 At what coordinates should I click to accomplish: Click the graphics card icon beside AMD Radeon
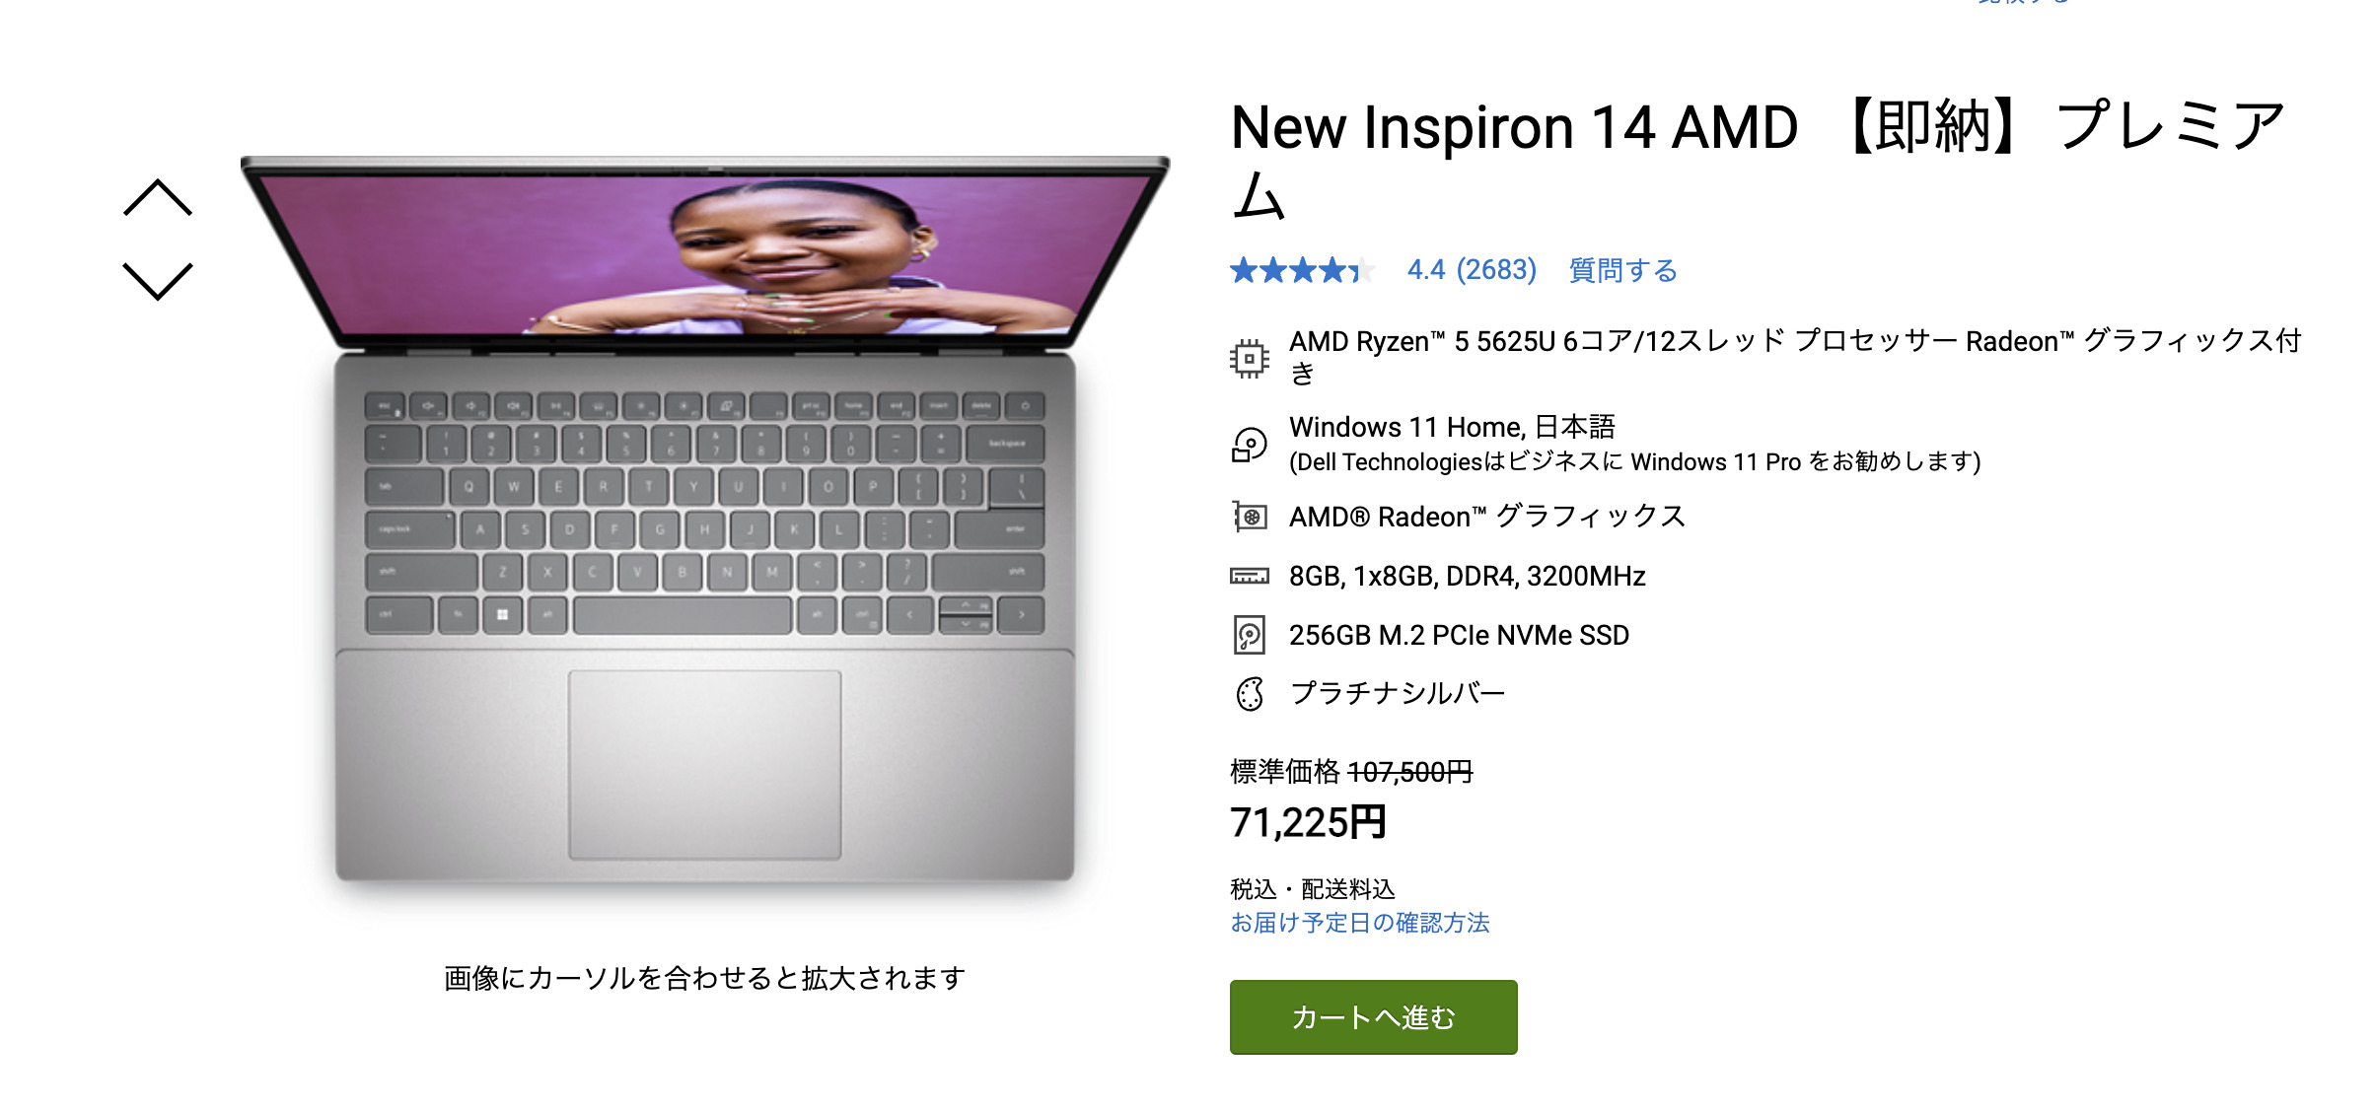tap(1250, 517)
